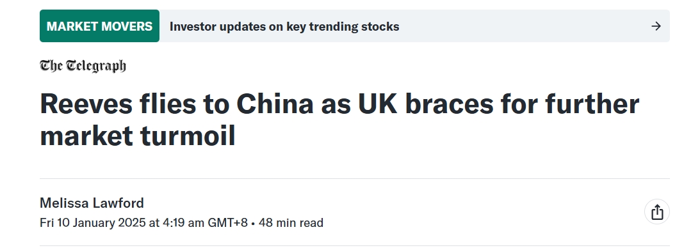
Task: Click the surname 'Lawford' in the byline
Action: click(118, 203)
